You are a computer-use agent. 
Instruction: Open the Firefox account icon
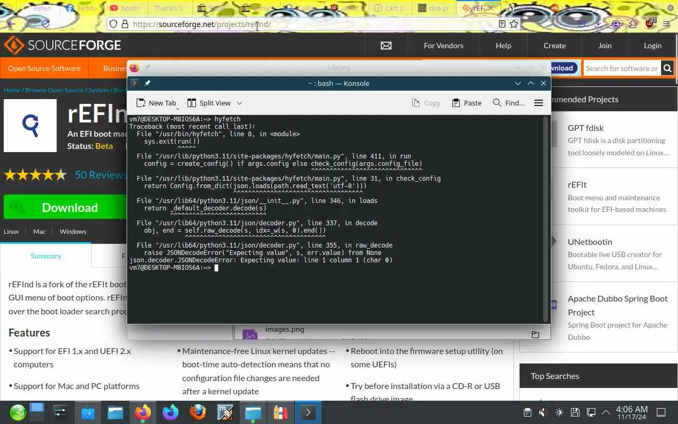click(x=615, y=24)
